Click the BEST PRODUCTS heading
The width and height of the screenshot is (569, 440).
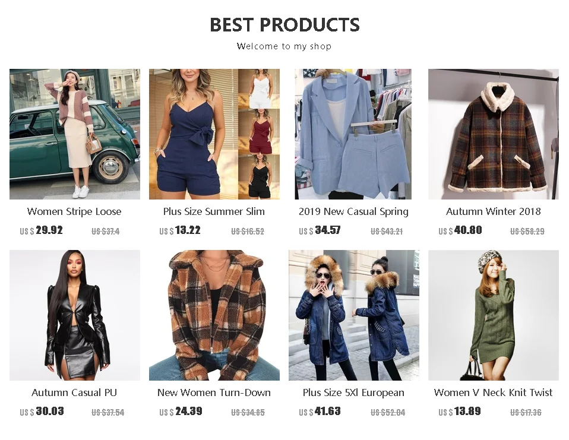285,25
